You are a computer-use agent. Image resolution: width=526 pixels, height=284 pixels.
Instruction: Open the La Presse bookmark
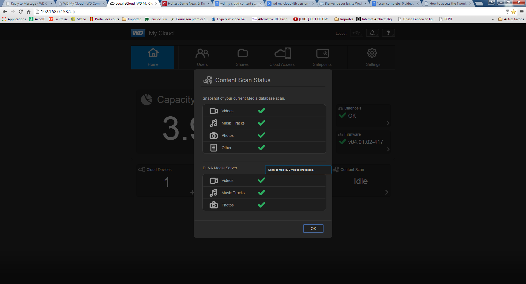point(58,19)
